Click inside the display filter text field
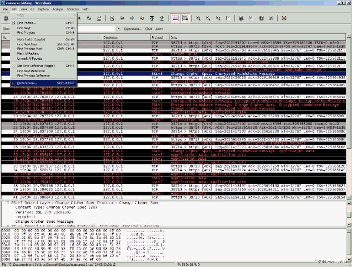 tap(96, 29)
